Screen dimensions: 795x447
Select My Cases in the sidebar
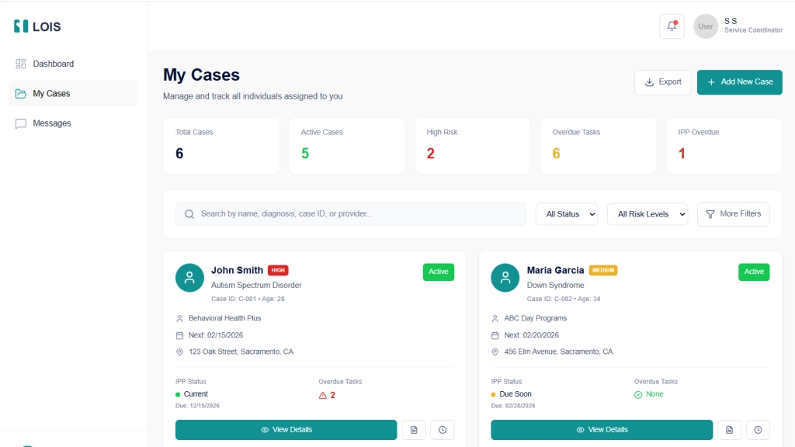tap(73, 94)
